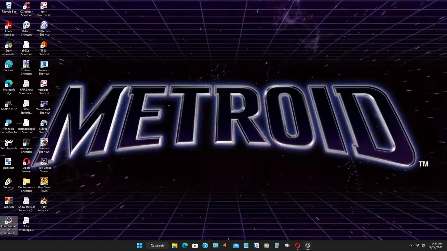The image size is (447, 251).
Task: Select the KPiR Statistic... file icon
Action: [x=26, y=107]
